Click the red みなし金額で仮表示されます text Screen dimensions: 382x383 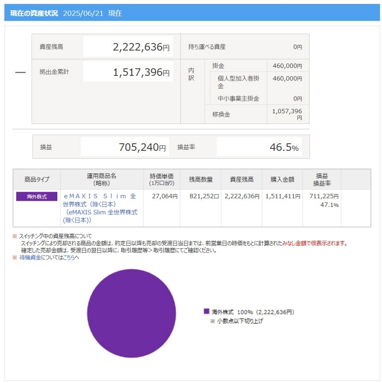point(314,243)
